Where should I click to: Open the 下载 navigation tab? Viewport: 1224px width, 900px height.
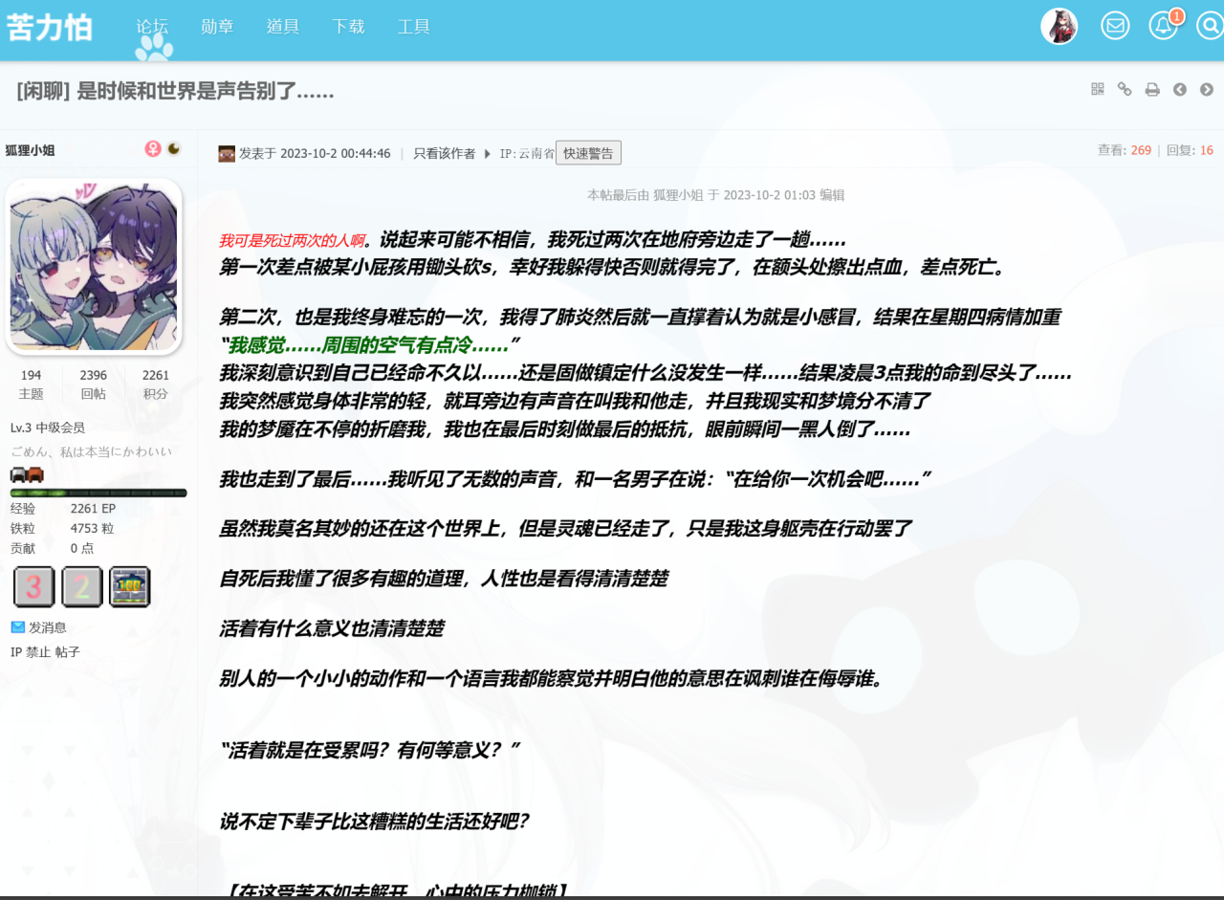tap(348, 27)
